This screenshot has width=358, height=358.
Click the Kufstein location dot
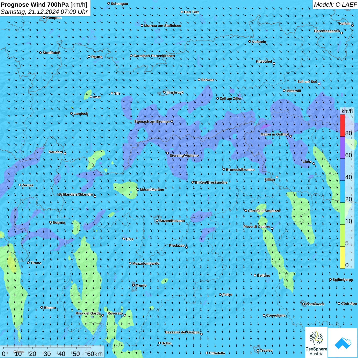(x=250, y=41)
